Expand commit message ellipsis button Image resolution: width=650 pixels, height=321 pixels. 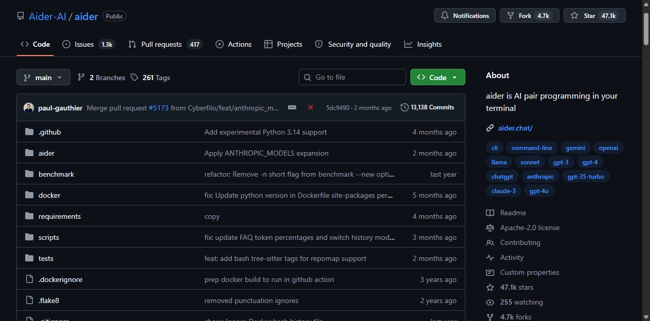[x=292, y=107]
